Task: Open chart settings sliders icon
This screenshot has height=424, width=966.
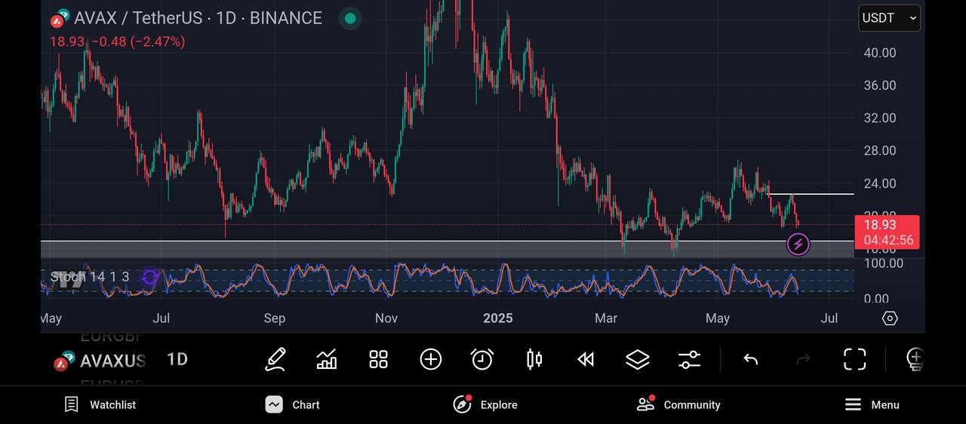Action: (x=689, y=359)
